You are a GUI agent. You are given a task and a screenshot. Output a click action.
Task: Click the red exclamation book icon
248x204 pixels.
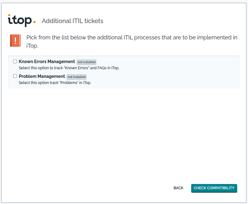(x=15, y=41)
